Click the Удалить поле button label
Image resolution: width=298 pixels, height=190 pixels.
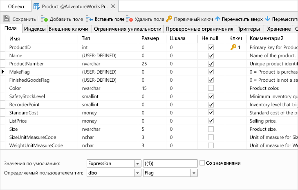[149, 19]
